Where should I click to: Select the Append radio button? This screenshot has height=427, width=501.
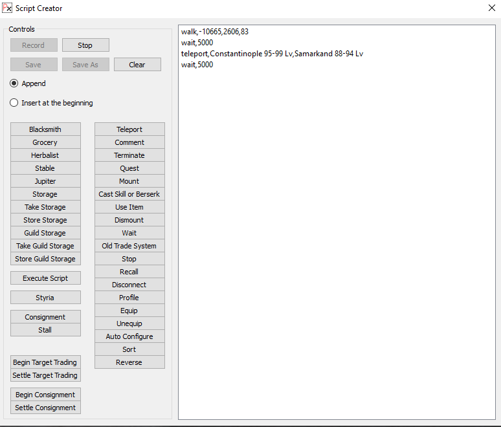tap(14, 83)
